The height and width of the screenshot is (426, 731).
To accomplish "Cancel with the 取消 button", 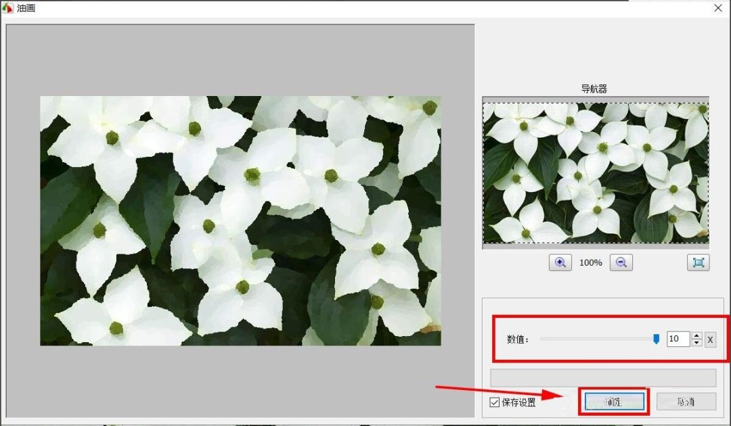I will pos(686,402).
